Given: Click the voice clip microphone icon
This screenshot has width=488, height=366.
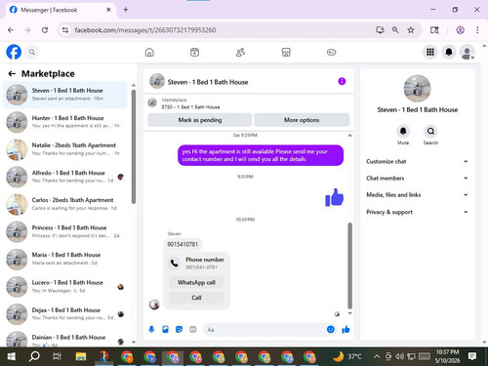Looking at the screenshot, I should (x=151, y=330).
